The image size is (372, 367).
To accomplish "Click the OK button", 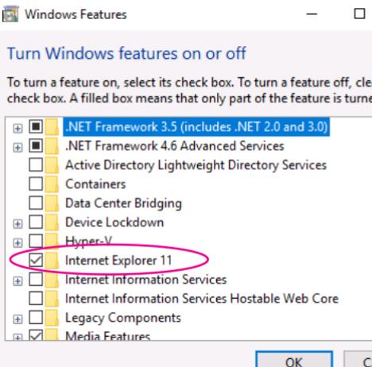I will [x=294, y=360].
